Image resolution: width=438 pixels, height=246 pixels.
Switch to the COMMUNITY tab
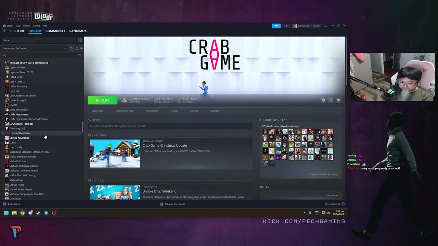pyautogui.click(x=55, y=31)
